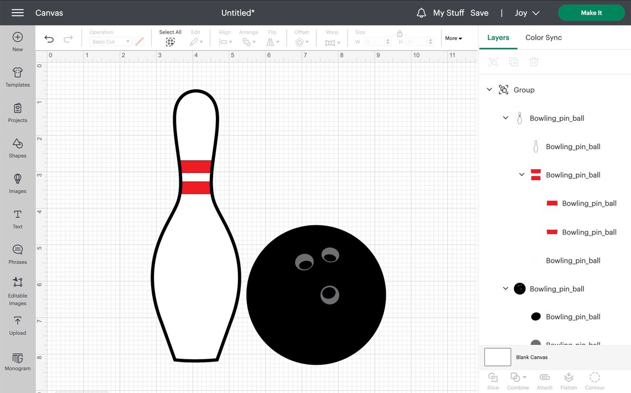Screen dimensions: 631x393
Task: Switch to the Color Sync tab
Action: (543, 38)
